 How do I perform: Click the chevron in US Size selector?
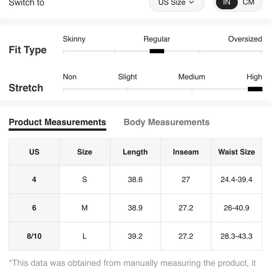(x=191, y=2)
